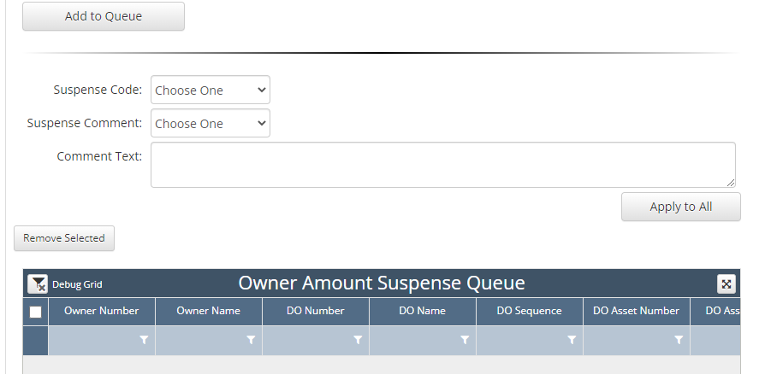Click the Debug Grid label
The image size is (765, 374).
click(77, 284)
